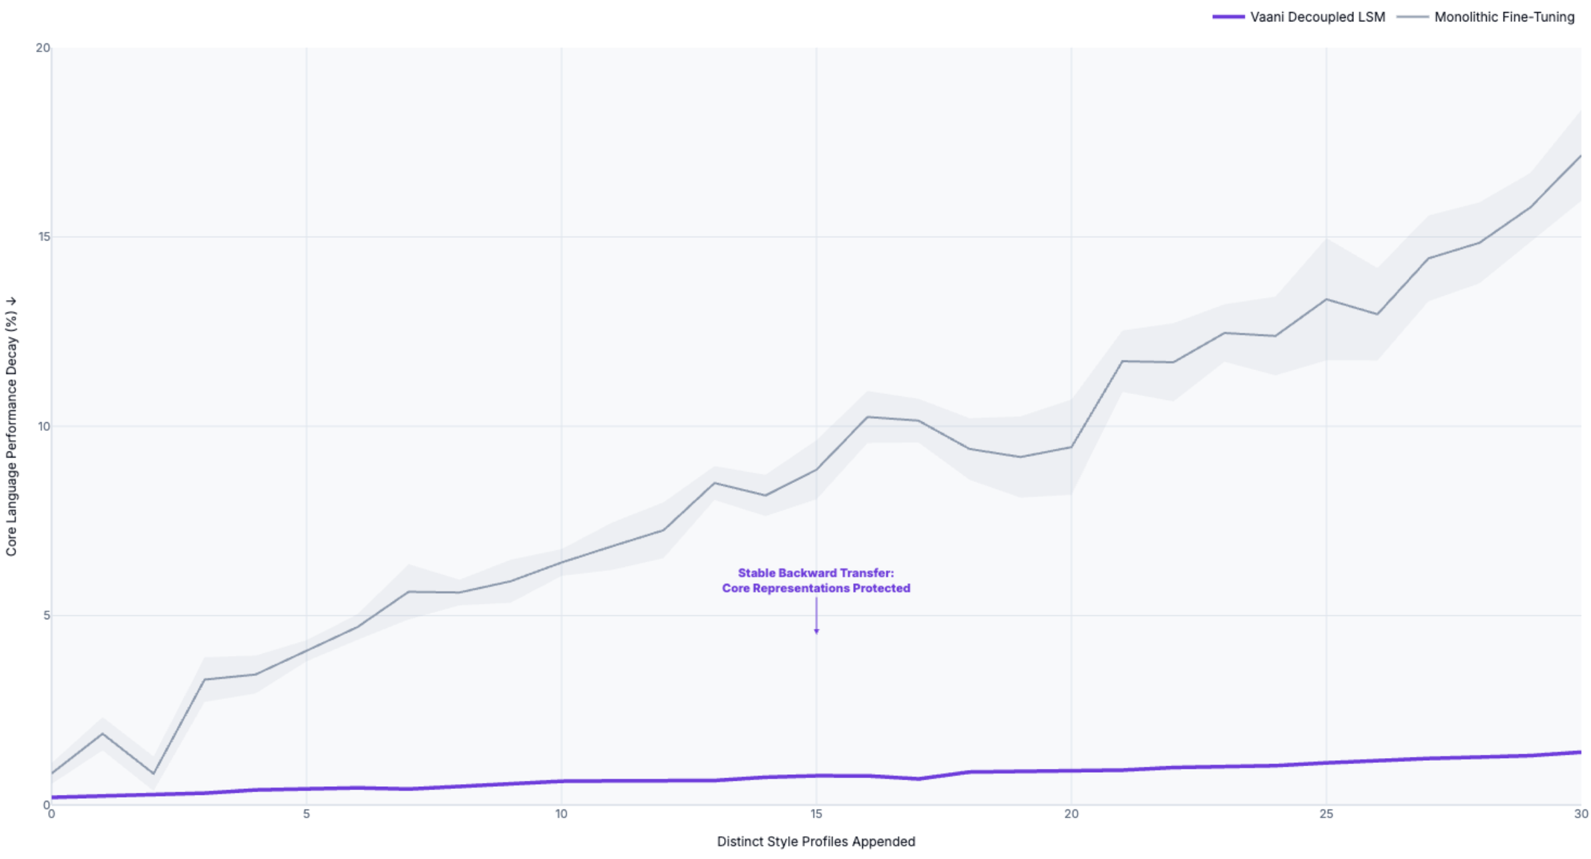Image resolution: width=1591 pixels, height=859 pixels.
Task: Click the purple line's endpoint at profile 30
Action: tap(1580, 752)
